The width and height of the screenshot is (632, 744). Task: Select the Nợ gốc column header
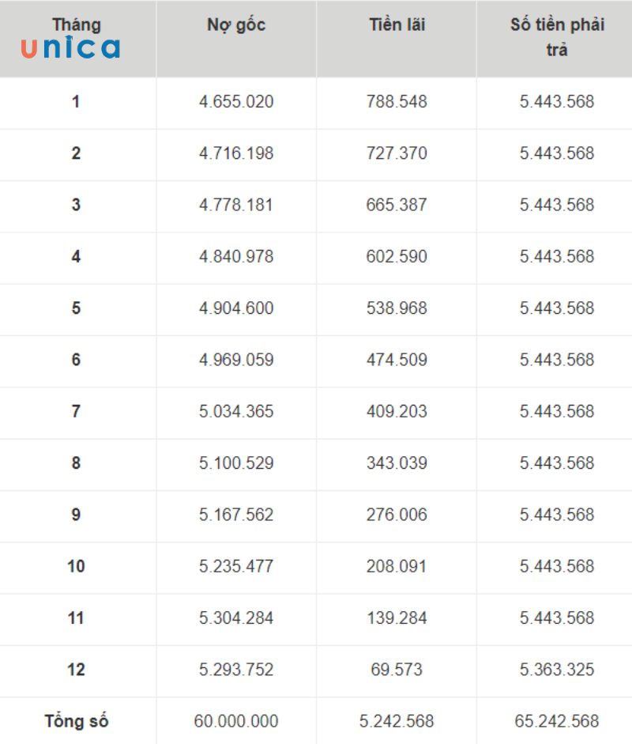236,25
